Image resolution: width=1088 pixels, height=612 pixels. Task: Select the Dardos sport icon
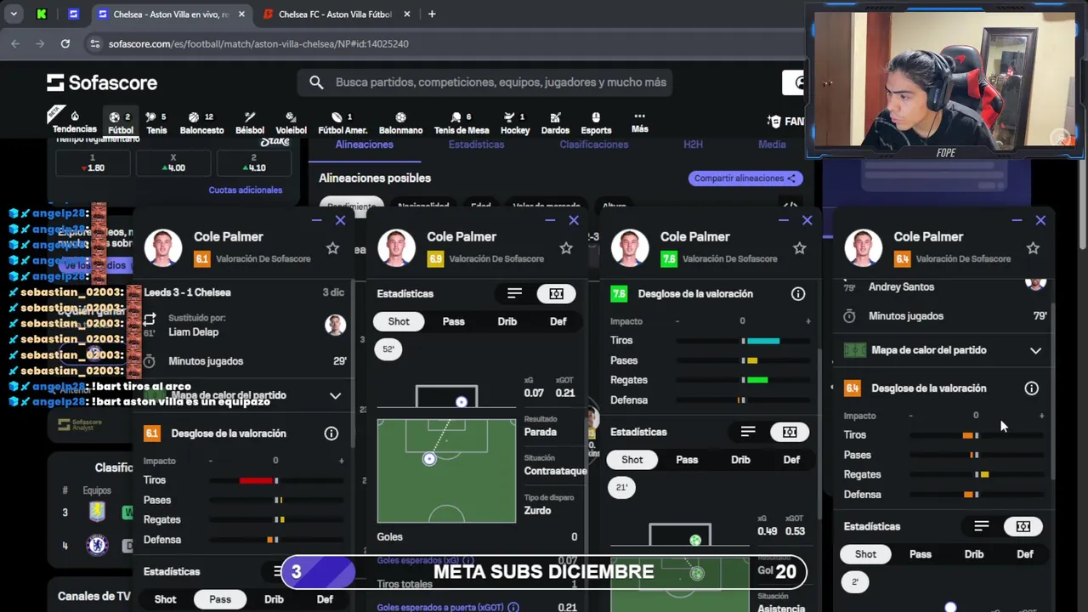(555, 122)
